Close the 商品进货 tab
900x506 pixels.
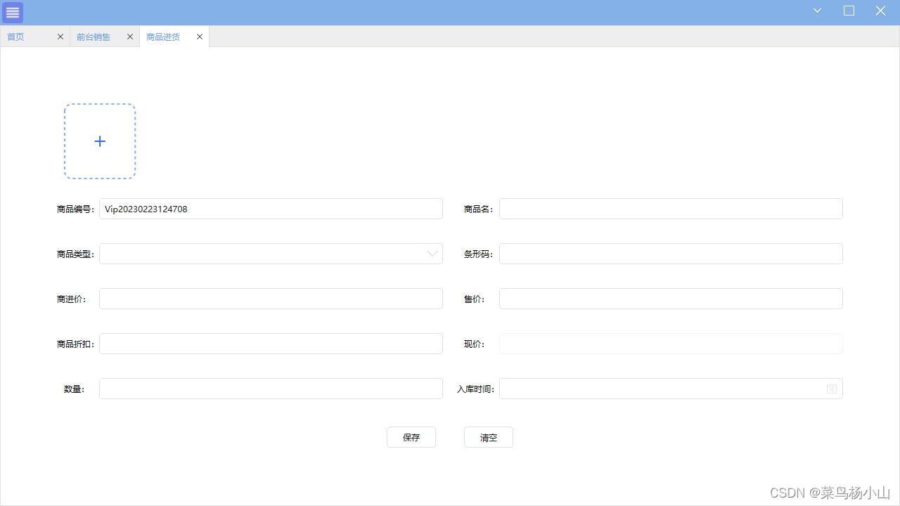[200, 37]
